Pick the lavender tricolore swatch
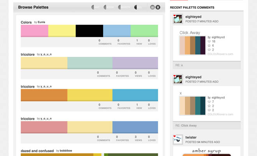257x156 pixels. (x=135, y=63)
